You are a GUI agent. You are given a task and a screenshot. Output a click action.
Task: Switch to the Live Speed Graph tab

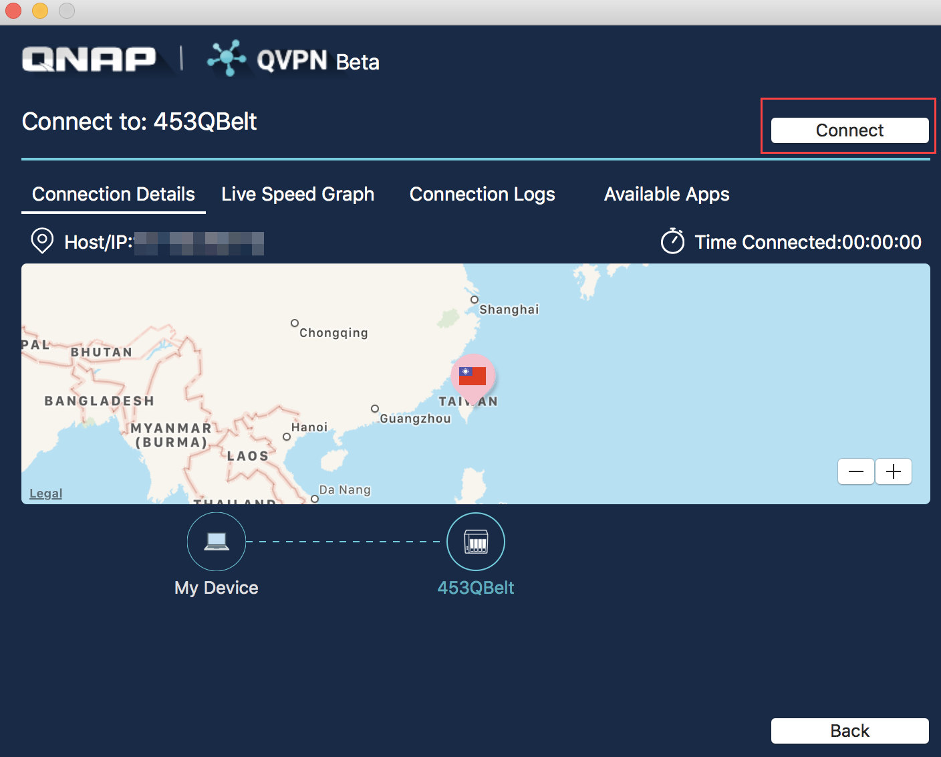point(297,194)
